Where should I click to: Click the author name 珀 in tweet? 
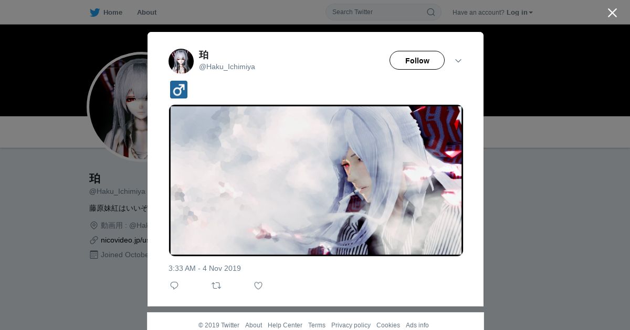click(204, 54)
